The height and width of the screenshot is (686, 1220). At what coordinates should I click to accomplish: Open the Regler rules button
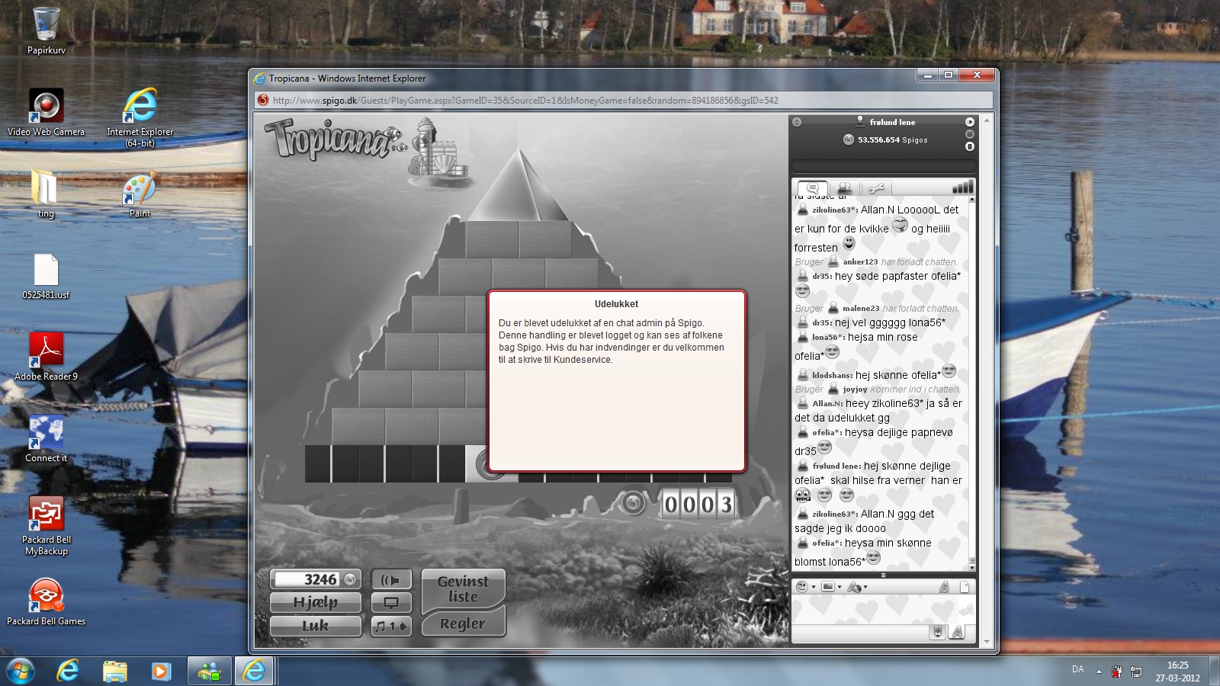462,623
